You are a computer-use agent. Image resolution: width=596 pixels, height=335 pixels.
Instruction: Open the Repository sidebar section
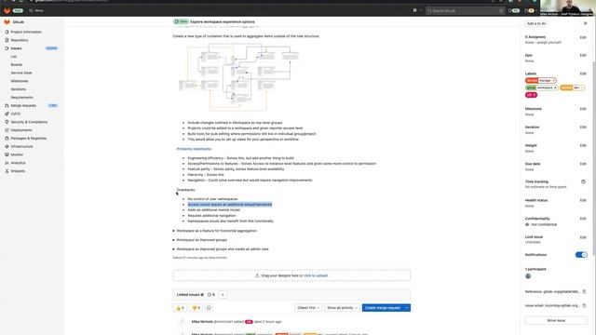20,40
